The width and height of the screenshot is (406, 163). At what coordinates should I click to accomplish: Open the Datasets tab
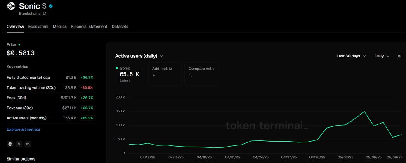click(120, 27)
